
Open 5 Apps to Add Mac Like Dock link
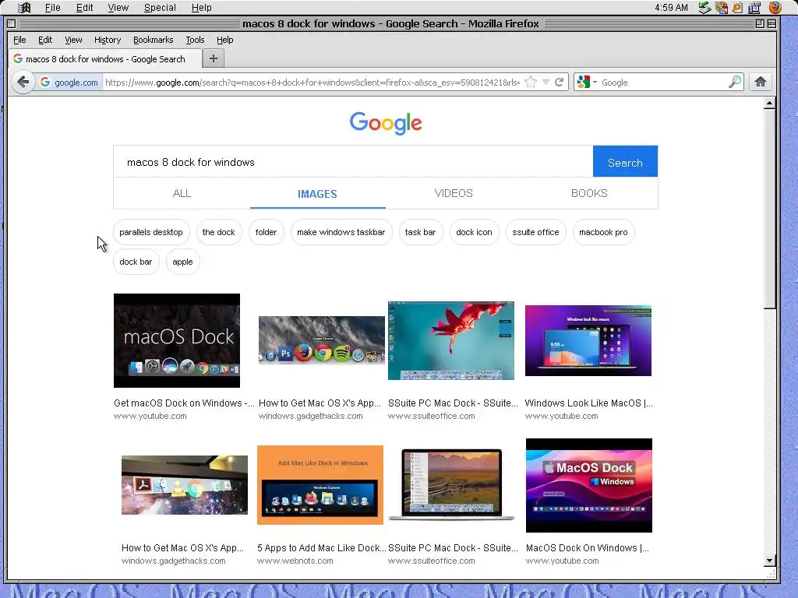click(x=321, y=547)
